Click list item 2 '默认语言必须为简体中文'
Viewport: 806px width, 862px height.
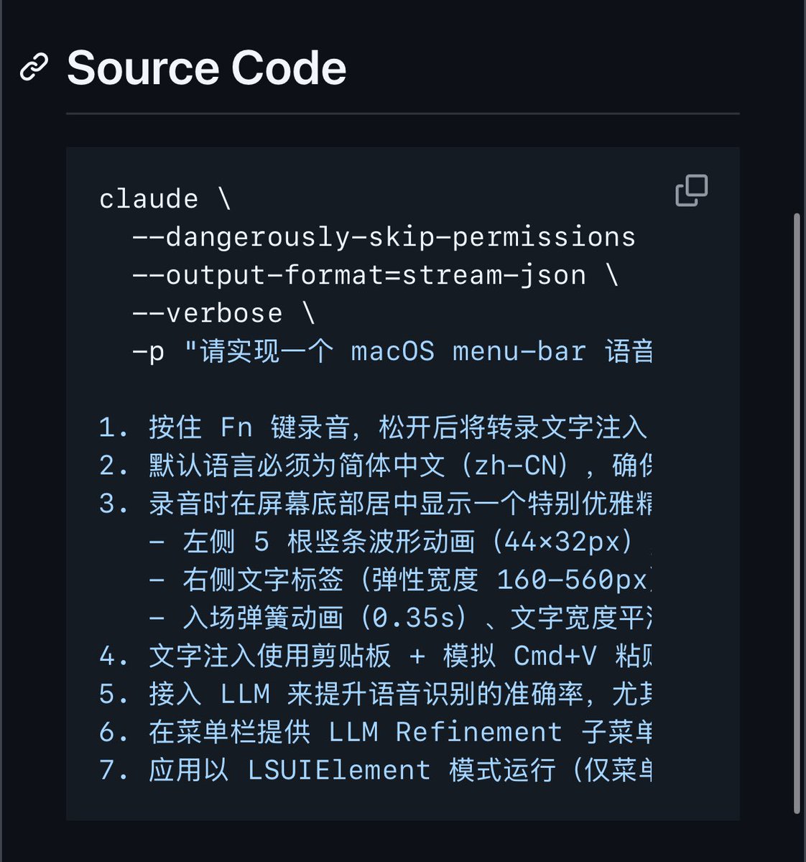pyautogui.click(x=375, y=465)
